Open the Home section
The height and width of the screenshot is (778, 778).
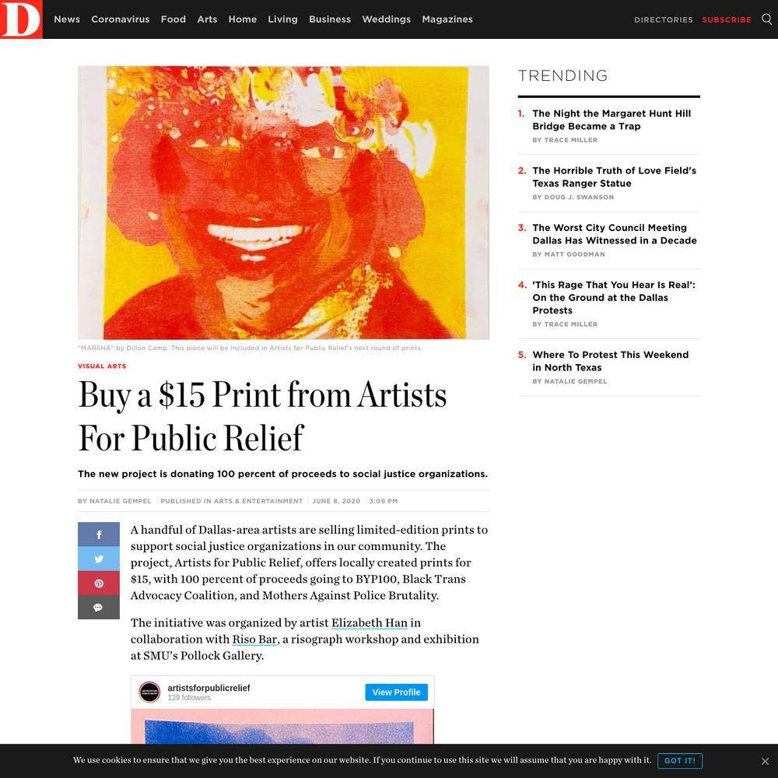pos(243,19)
